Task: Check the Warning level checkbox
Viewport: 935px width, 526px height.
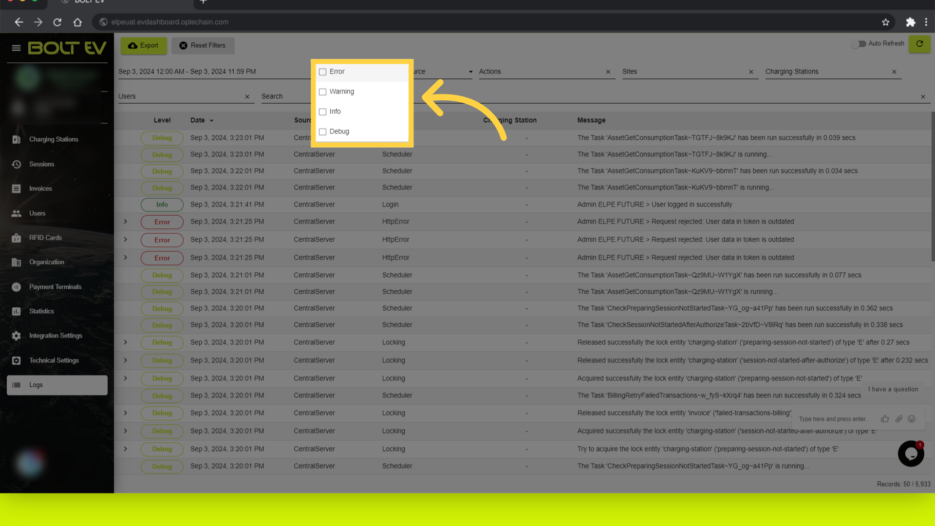Action: [x=322, y=92]
